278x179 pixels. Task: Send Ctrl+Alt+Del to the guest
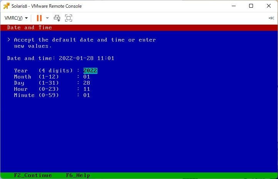point(57,18)
